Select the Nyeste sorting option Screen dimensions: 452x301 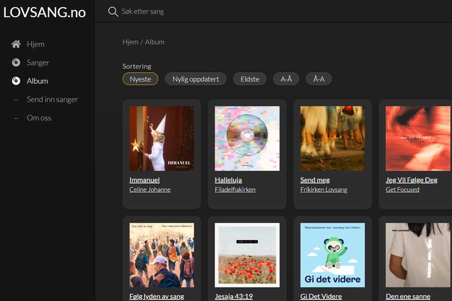point(140,79)
